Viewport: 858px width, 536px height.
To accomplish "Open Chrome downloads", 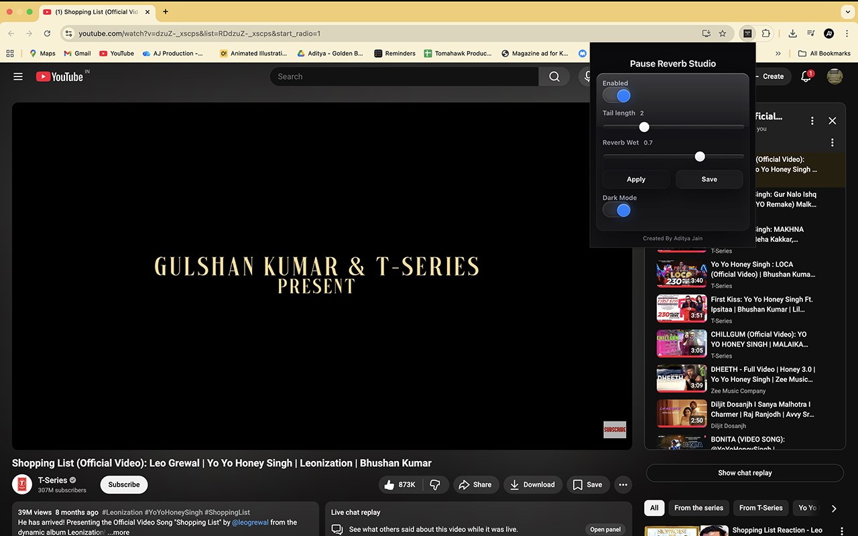I will [x=792, y=33].
